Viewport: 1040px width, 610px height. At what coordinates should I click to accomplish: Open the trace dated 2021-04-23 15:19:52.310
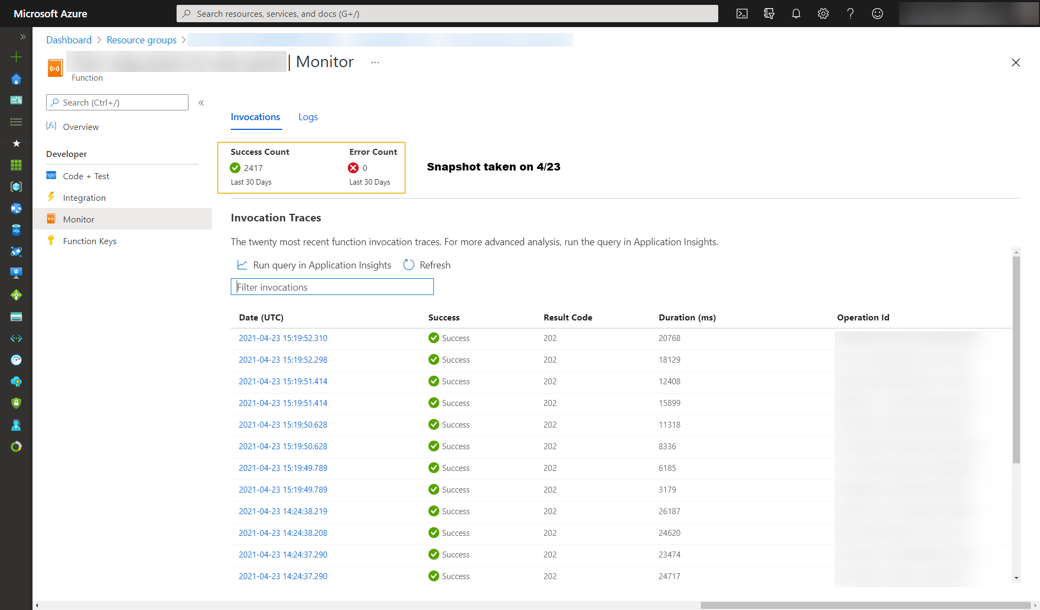[283, 338]
